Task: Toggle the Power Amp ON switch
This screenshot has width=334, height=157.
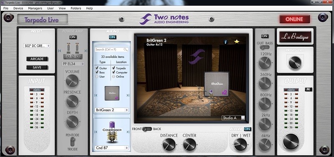Action: coord(73,37)
